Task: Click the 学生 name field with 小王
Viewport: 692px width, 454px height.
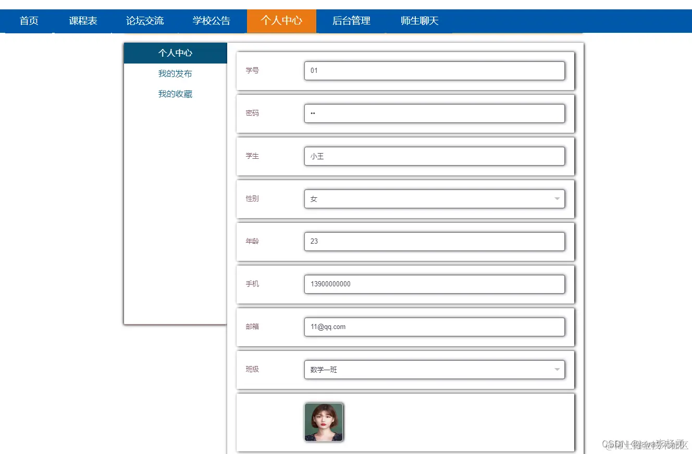Action: 435,156
